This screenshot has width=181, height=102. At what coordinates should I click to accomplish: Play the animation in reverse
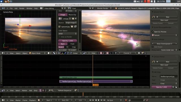click(96, 100)
